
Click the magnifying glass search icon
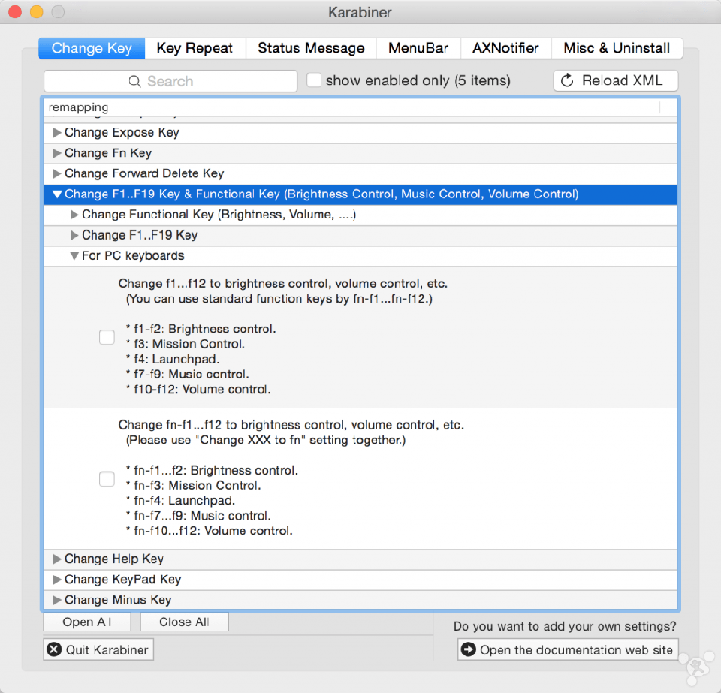(x=135, y=81)
